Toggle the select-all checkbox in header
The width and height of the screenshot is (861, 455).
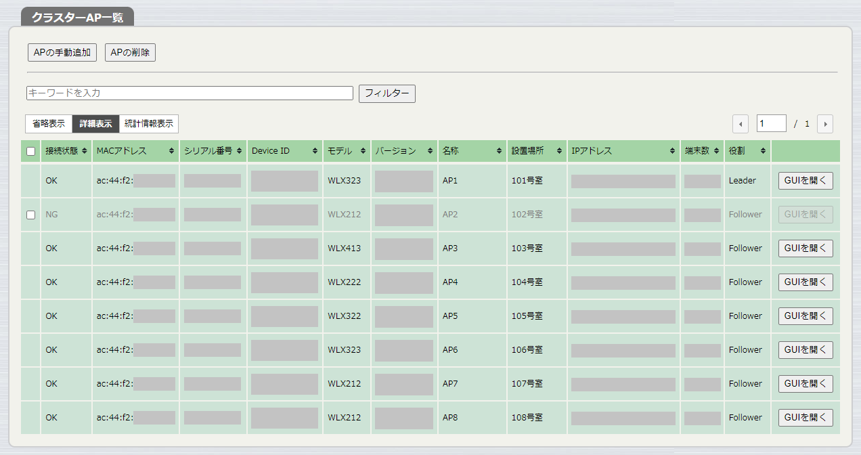pos(30,151)
